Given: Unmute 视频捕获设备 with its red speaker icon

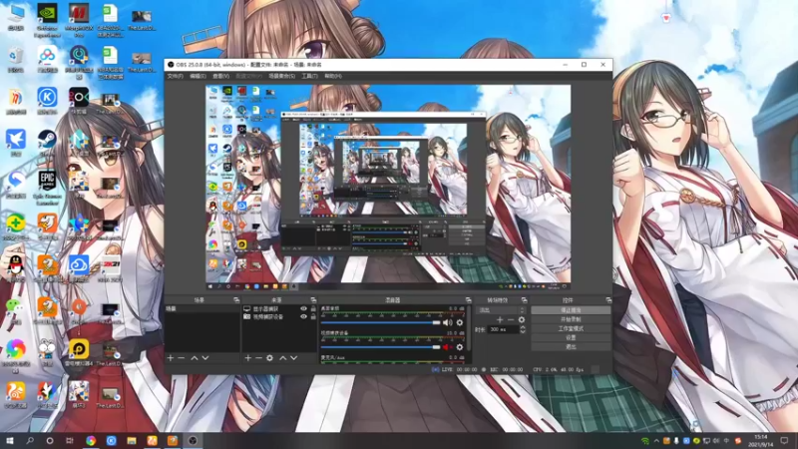Looking at the screenshot, I should tap(447, 347).
